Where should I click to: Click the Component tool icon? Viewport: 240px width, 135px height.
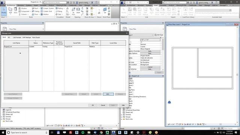(19, 11)
